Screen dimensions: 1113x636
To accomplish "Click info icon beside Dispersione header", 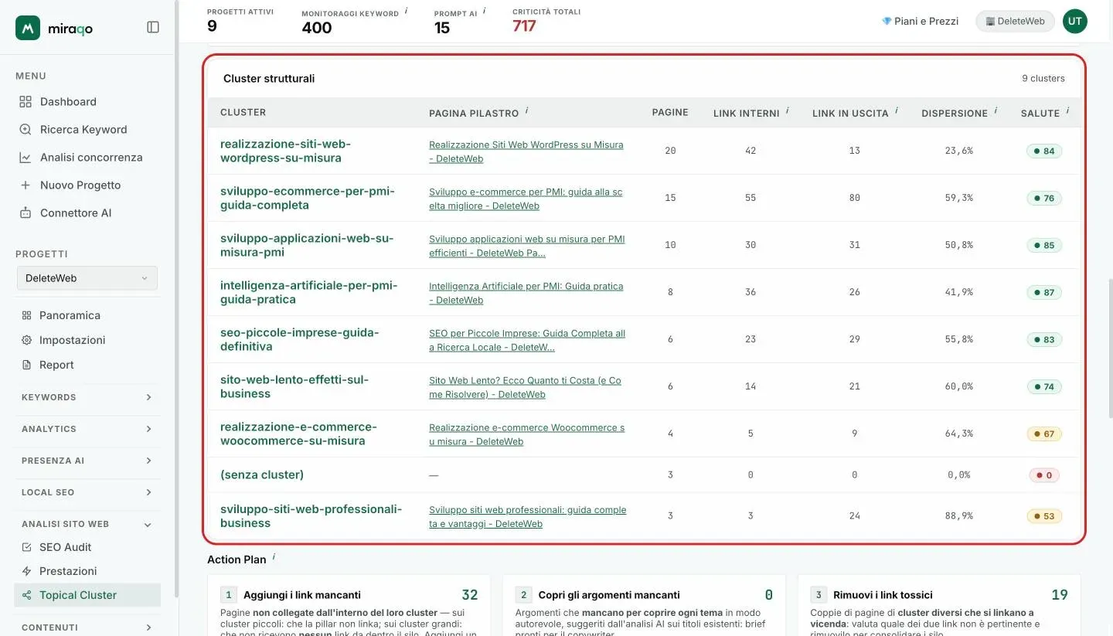I will pyautogui.click(x=996, y=111).
